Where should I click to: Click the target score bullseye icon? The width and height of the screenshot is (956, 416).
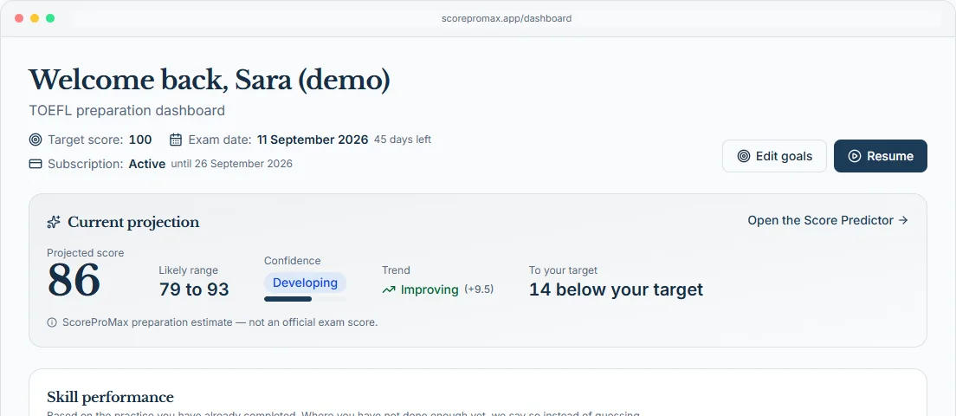[36, 140]
